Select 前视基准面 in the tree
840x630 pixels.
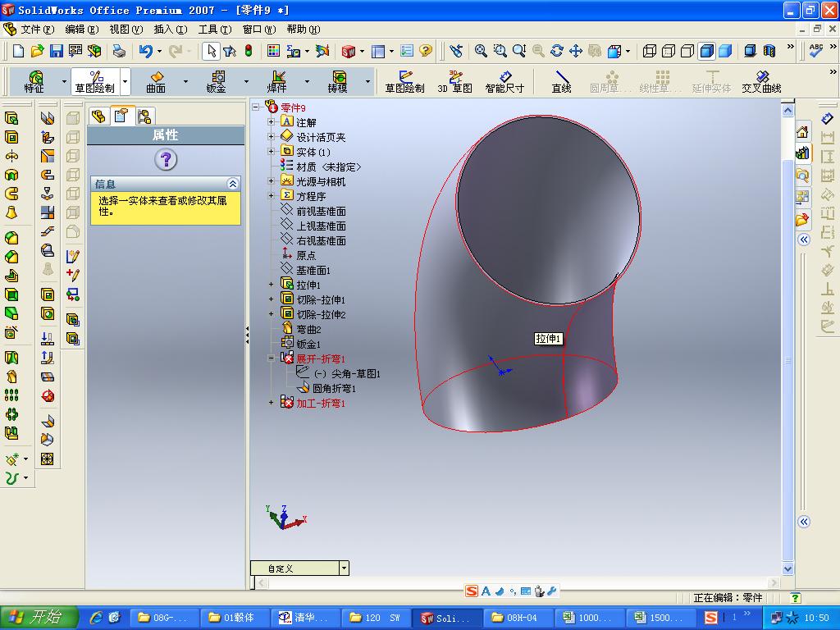click(321, 211)
